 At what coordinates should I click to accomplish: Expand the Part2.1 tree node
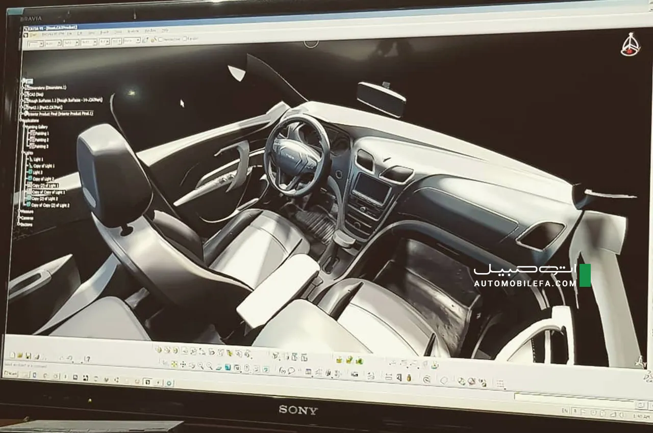coord(22,107)
